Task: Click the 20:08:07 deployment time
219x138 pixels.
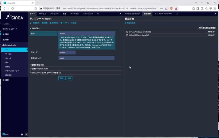Action: pyautogui.click(x=211, y=35)
